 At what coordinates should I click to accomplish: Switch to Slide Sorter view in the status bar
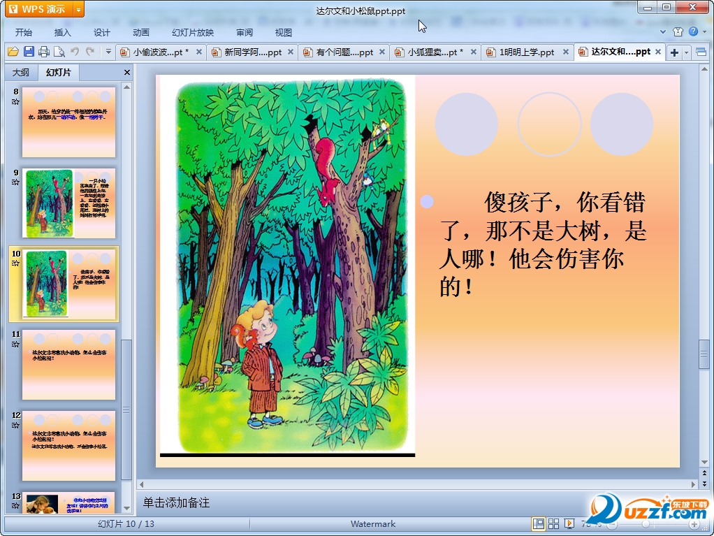(x=554, y=524)
